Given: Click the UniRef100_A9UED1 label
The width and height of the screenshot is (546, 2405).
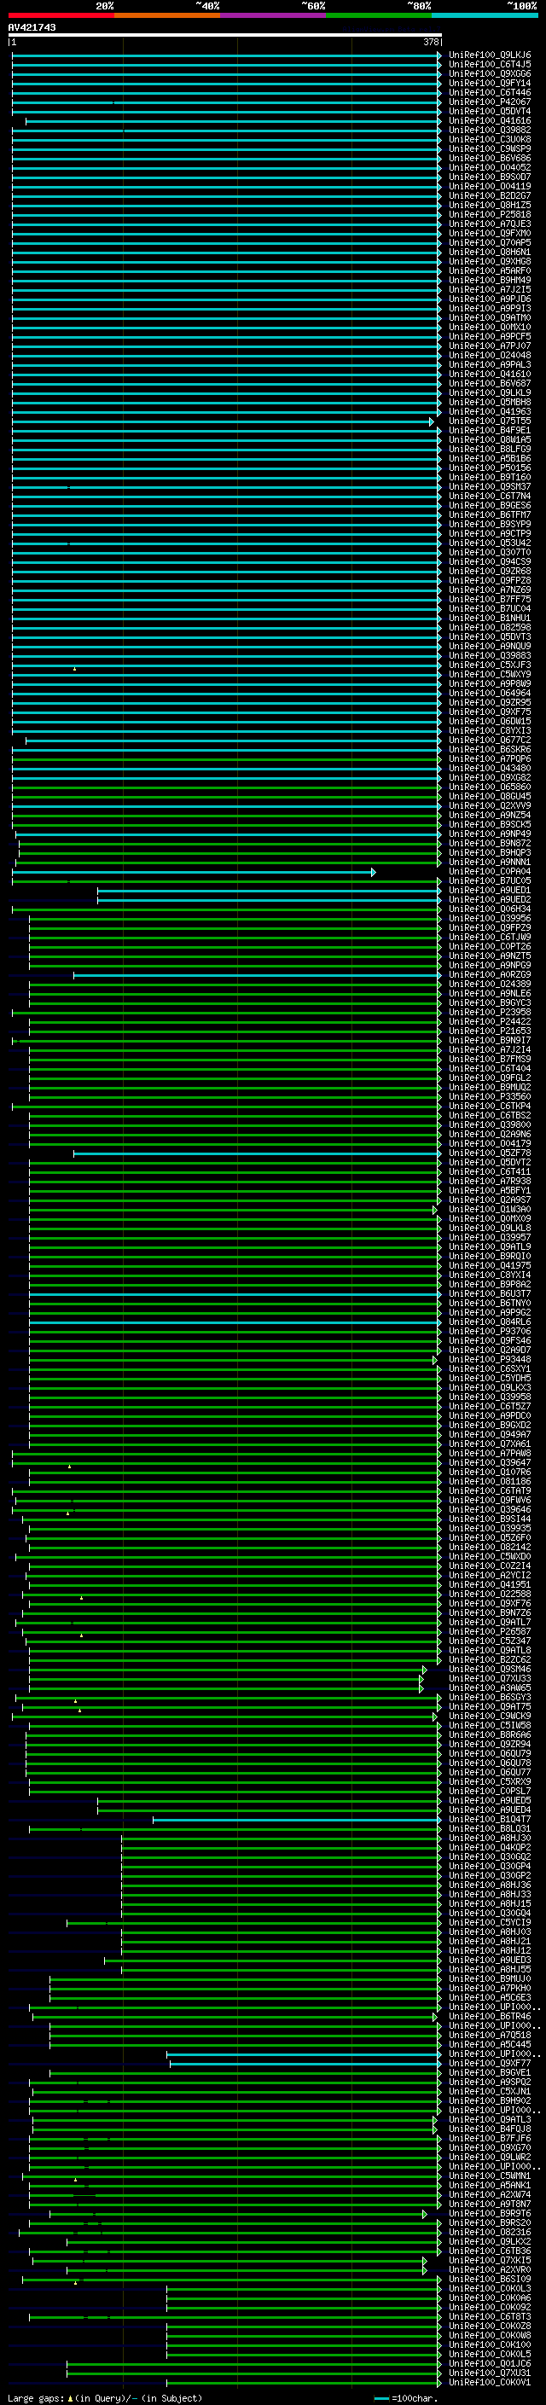Looking at the screenshot, I should [490, 890].
